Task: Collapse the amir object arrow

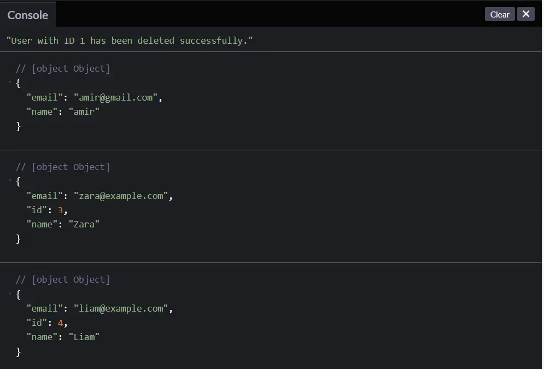Action: pos(10,83)
